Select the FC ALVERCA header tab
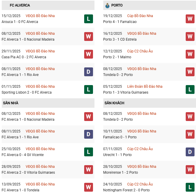The height and width of the screenshot is (194, 196). (x=20, y=5)
